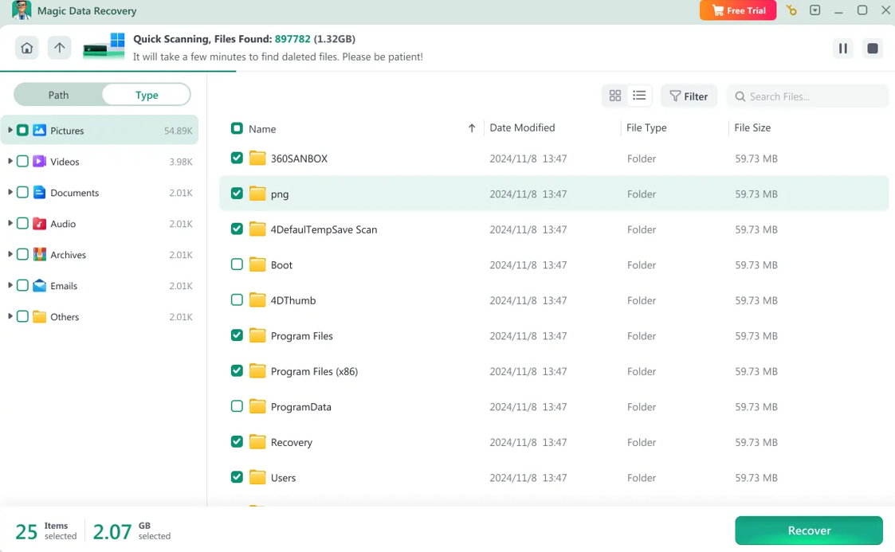The height and width of the screenshot is (552, 895).
Task: Open the title bar dropdown menu icon
Action: (x=815, y=10)
